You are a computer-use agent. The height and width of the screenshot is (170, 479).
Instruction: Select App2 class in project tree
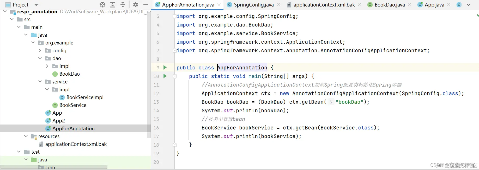pyautogui.click(x=59, y=121)
